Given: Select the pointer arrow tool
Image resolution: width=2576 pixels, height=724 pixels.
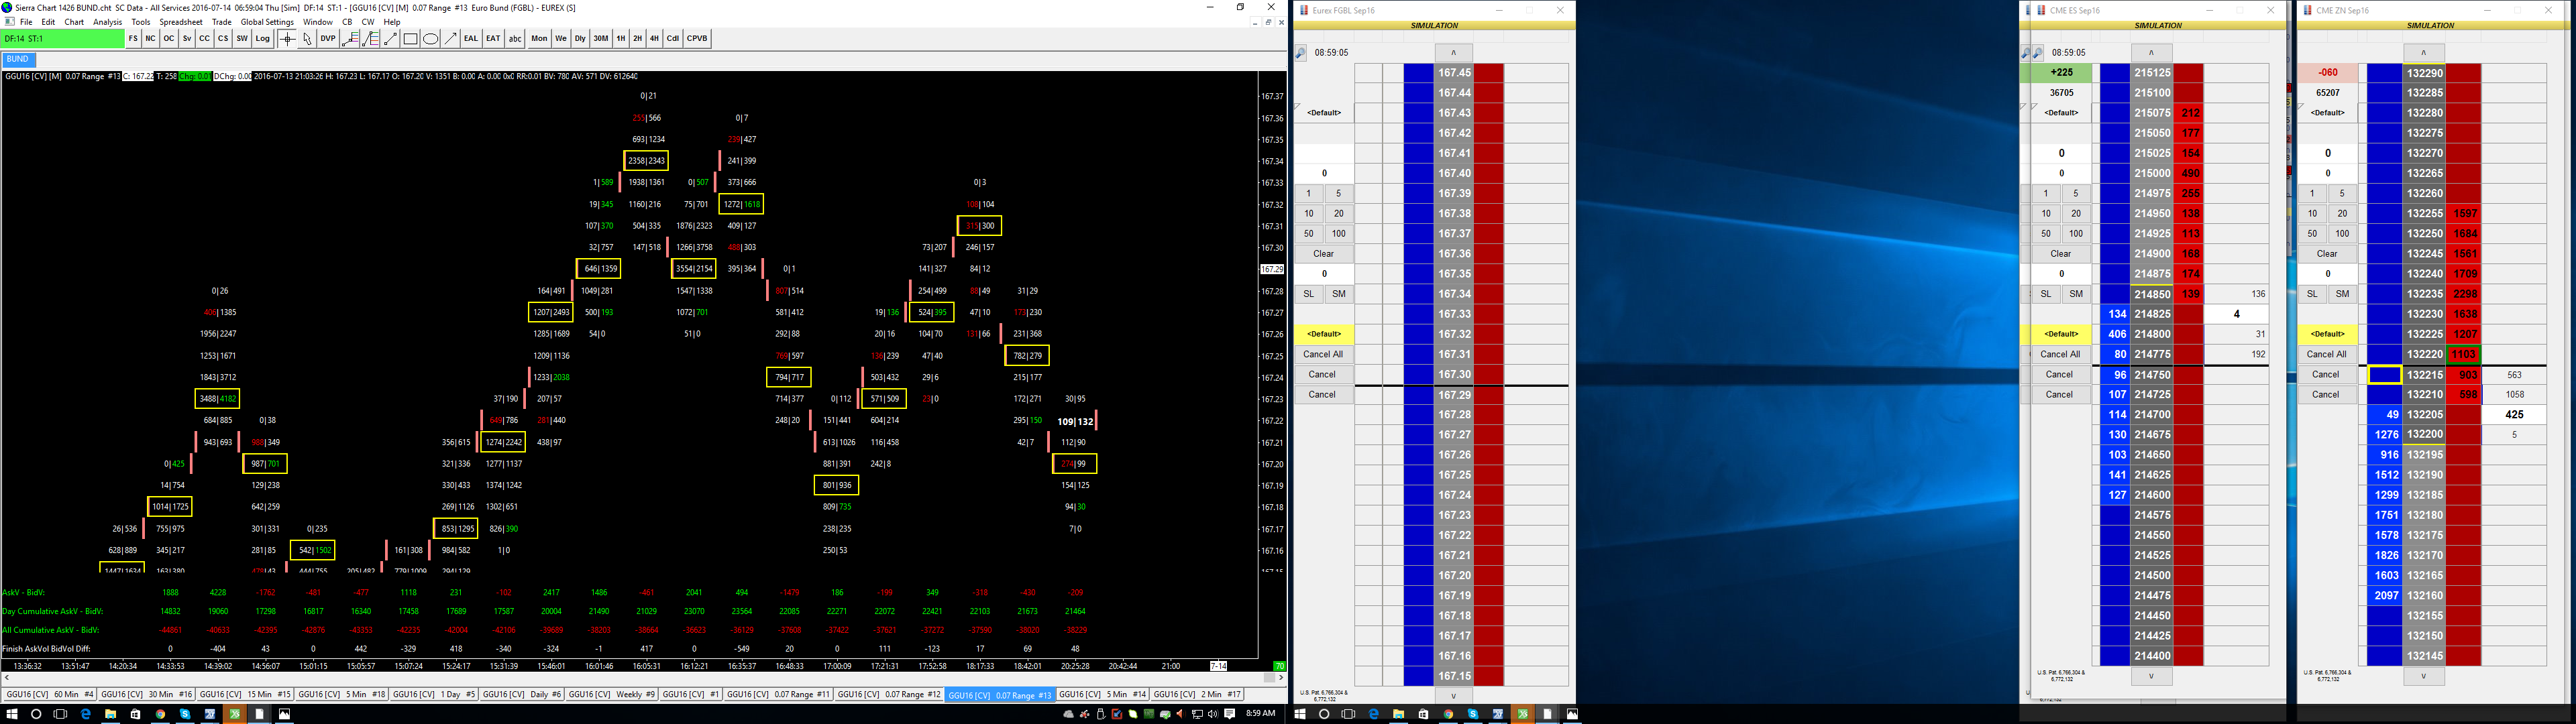Looking at the screenshot, I should pos(307,39).
